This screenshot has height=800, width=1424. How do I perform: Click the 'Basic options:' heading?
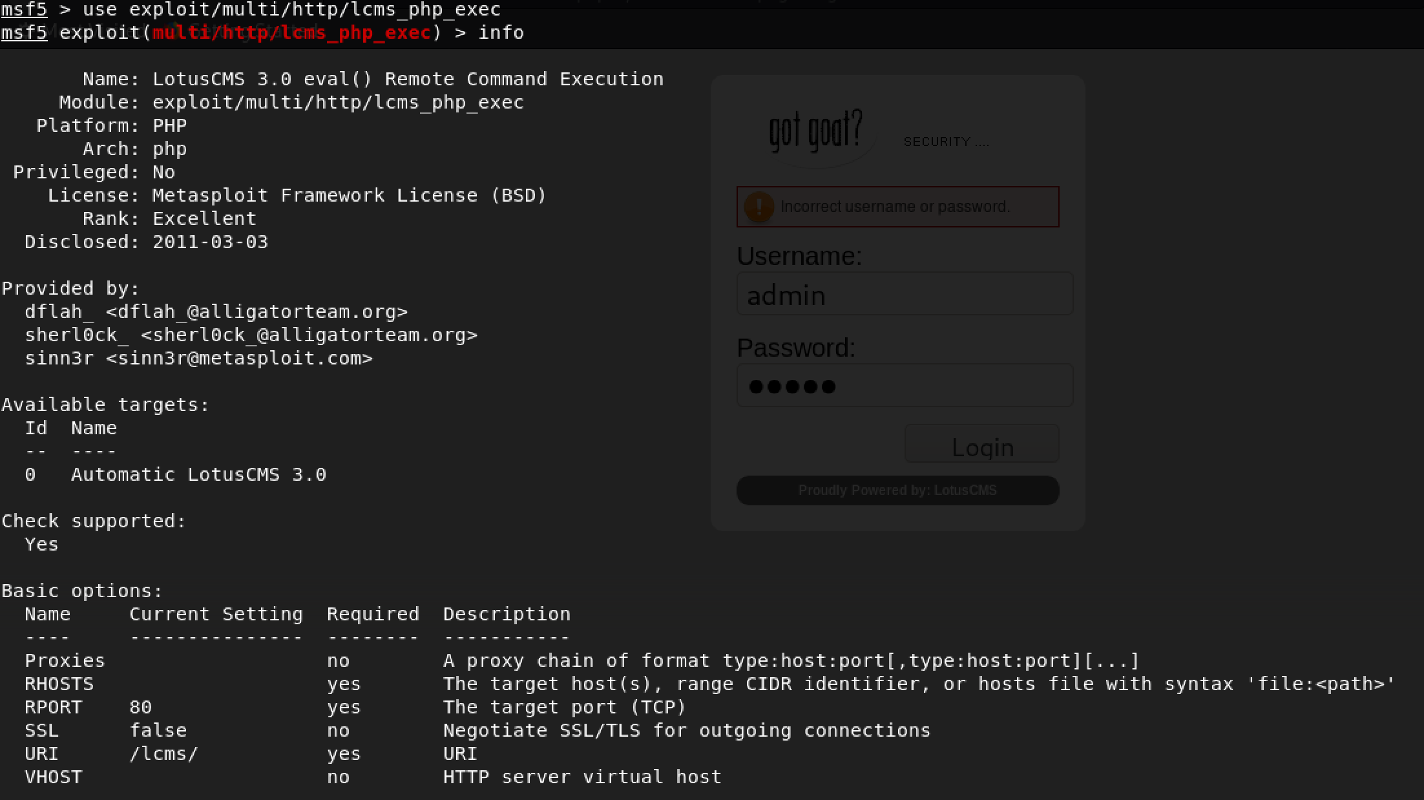coord(82,591)
